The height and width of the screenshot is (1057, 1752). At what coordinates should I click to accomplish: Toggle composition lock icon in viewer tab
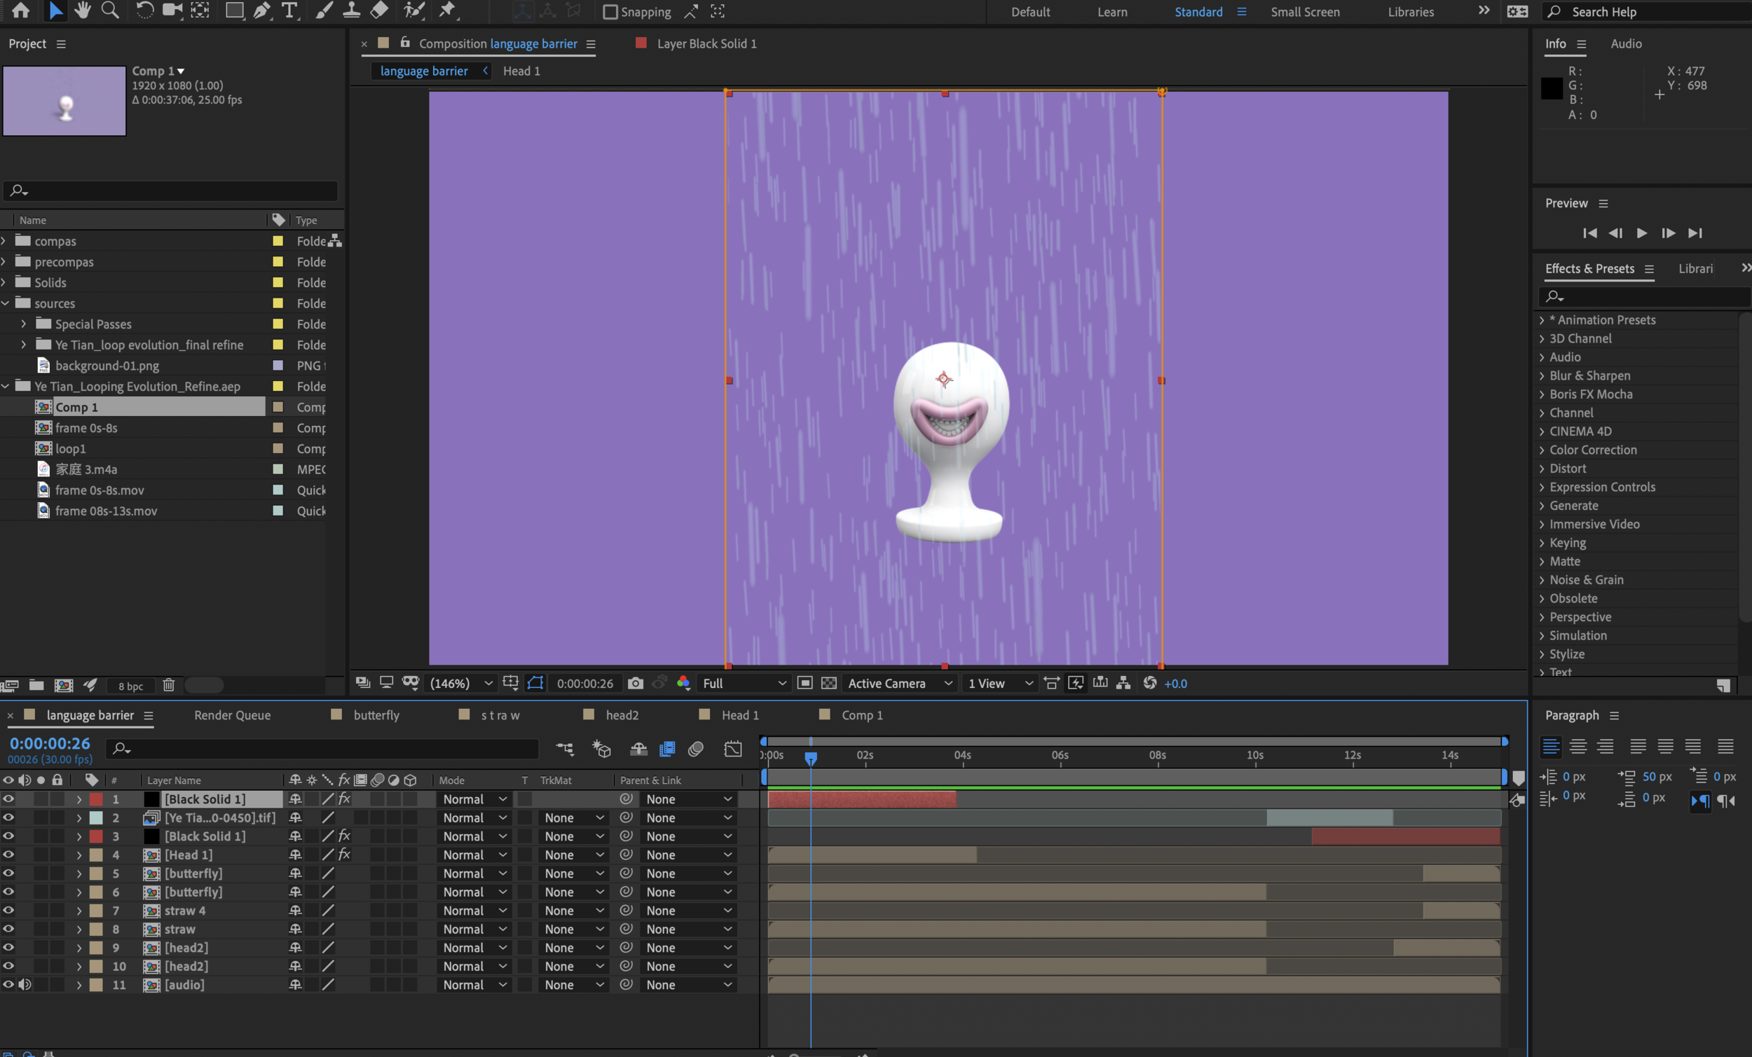pyautogui.click(x=404, y=43)
